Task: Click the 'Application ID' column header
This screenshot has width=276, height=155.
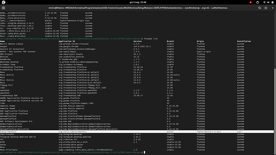Action: 67,41
